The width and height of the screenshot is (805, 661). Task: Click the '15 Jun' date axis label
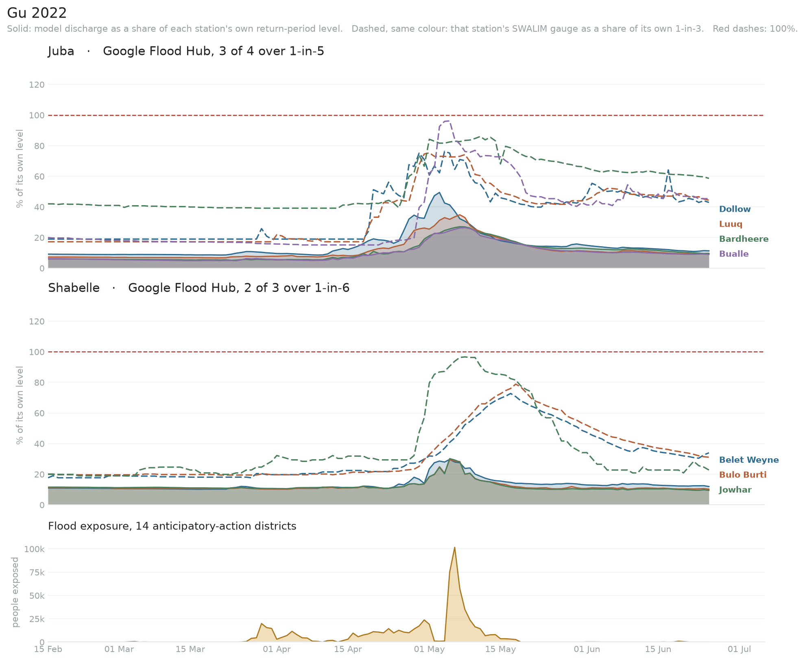pyautogui.click(x=658, y=649)
